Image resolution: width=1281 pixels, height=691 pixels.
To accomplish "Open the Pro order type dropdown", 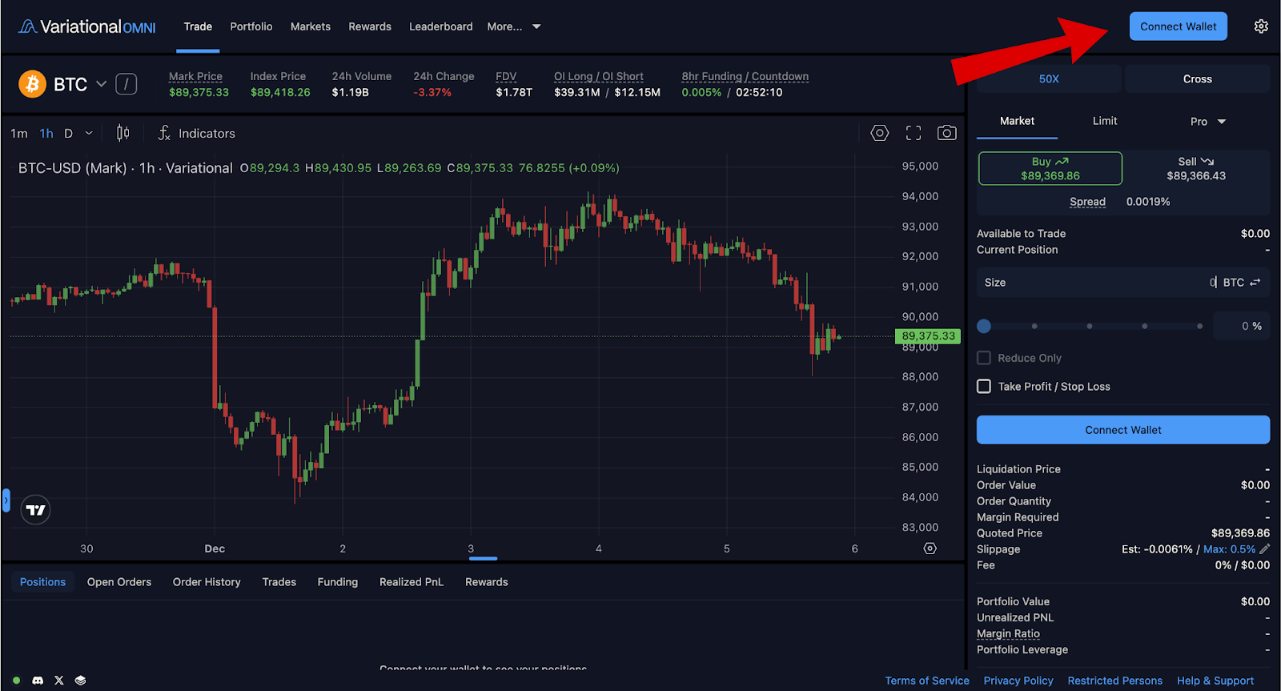I will click(1208, 122).
